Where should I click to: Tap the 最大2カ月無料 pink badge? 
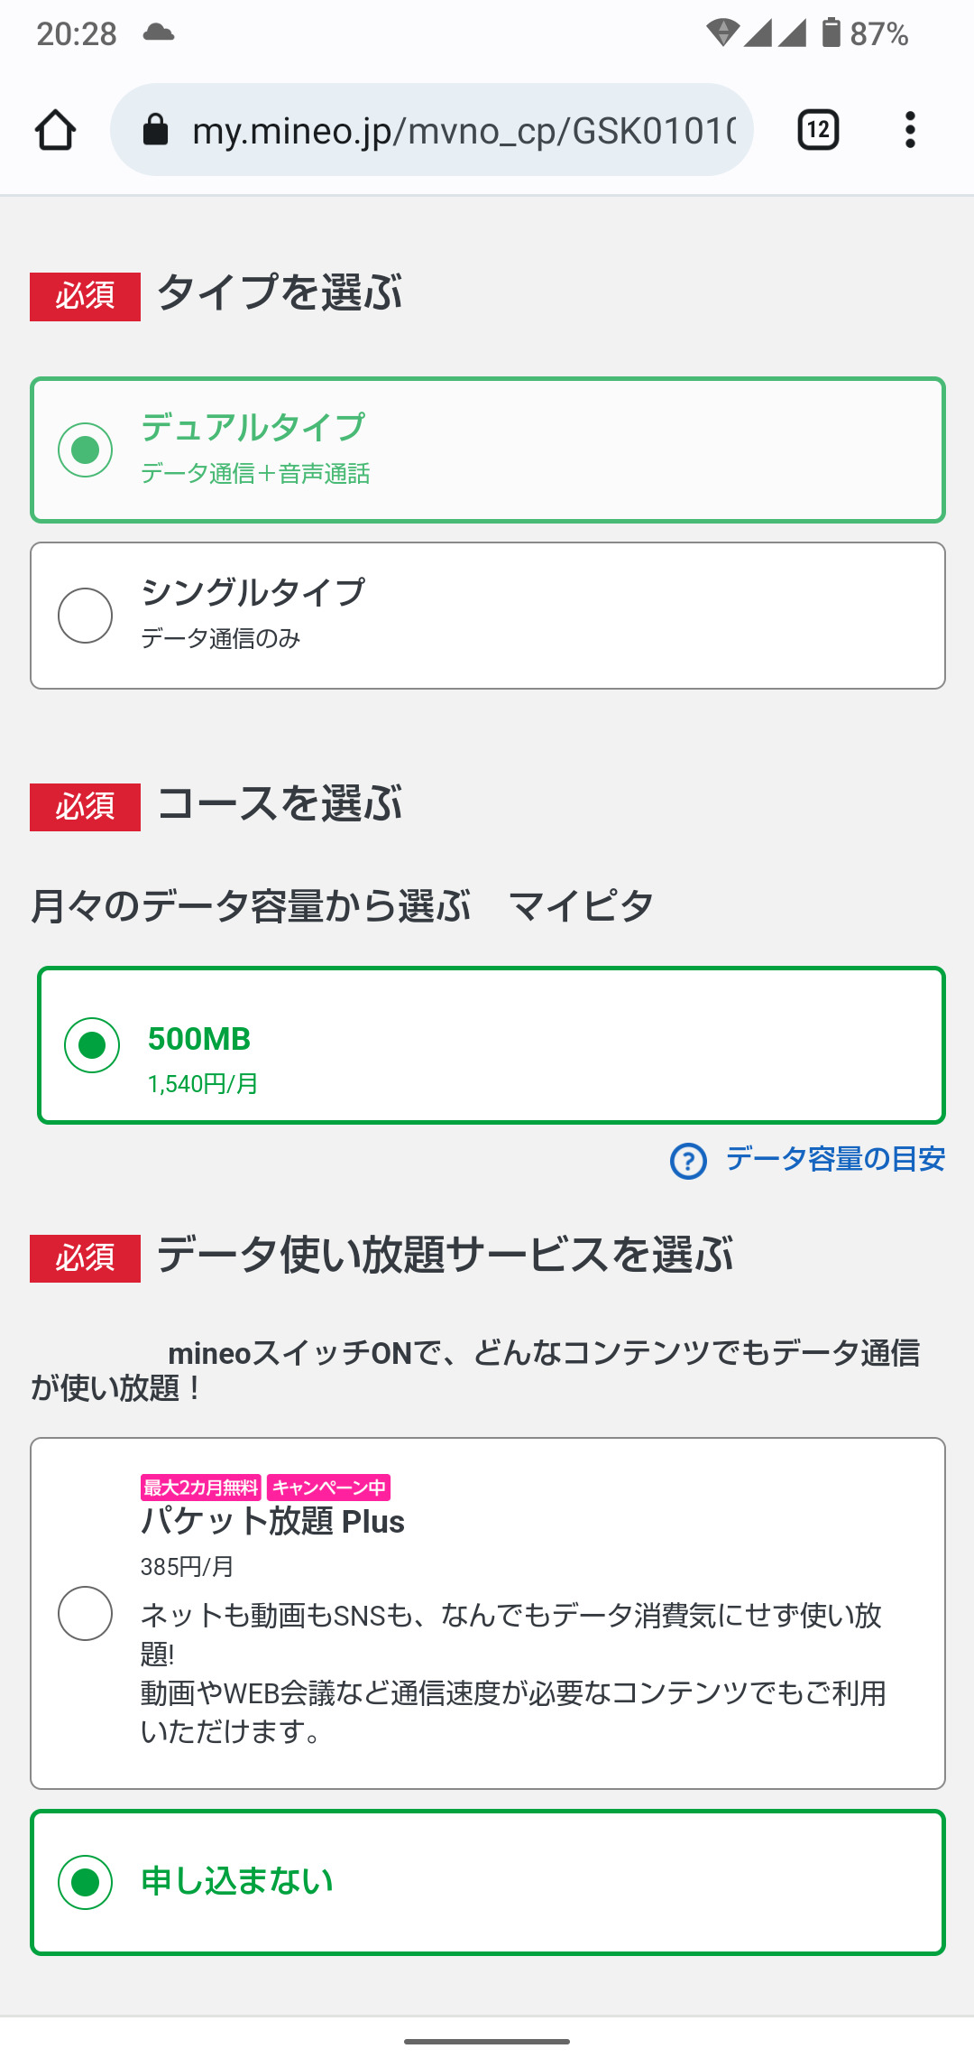point(200,1488)
